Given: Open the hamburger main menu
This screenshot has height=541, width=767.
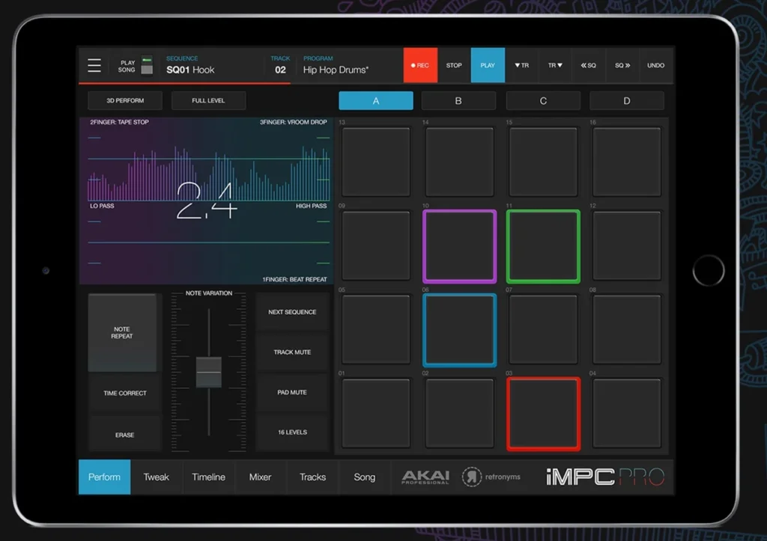Looking at the screenshot, I should tap(94, 66).
